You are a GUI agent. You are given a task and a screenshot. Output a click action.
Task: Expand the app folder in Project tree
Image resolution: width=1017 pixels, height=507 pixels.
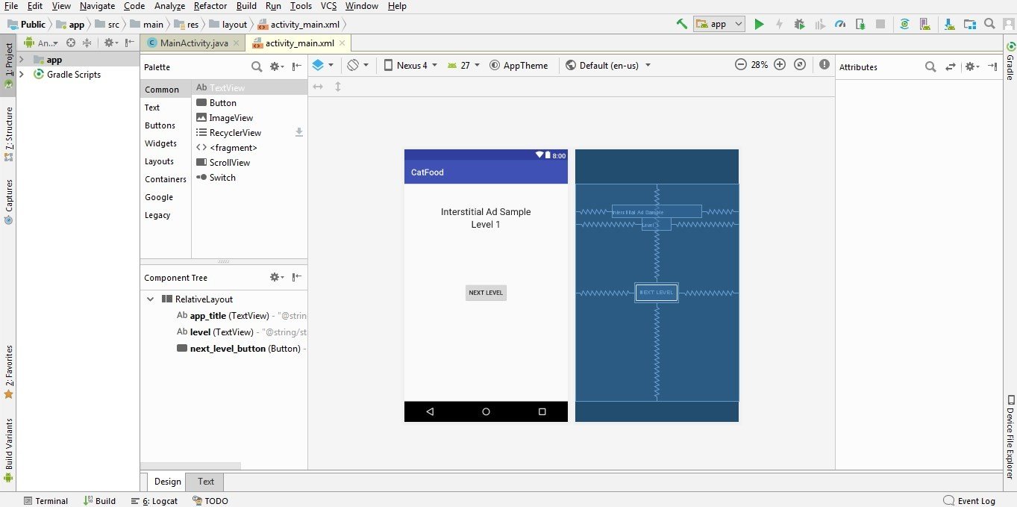coord(22,60)
